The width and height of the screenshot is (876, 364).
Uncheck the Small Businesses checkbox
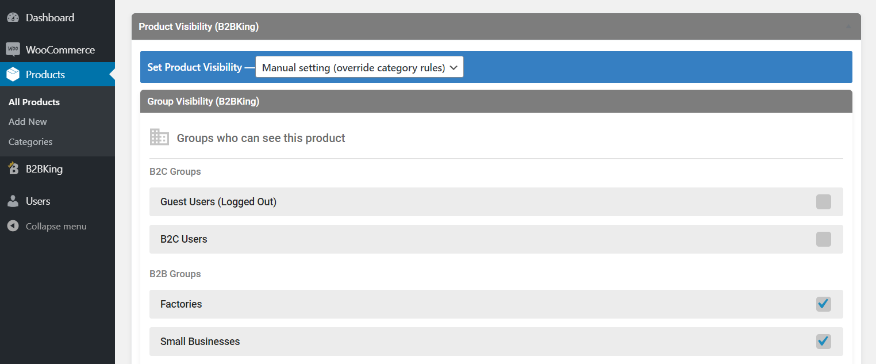tap(824, 342)
